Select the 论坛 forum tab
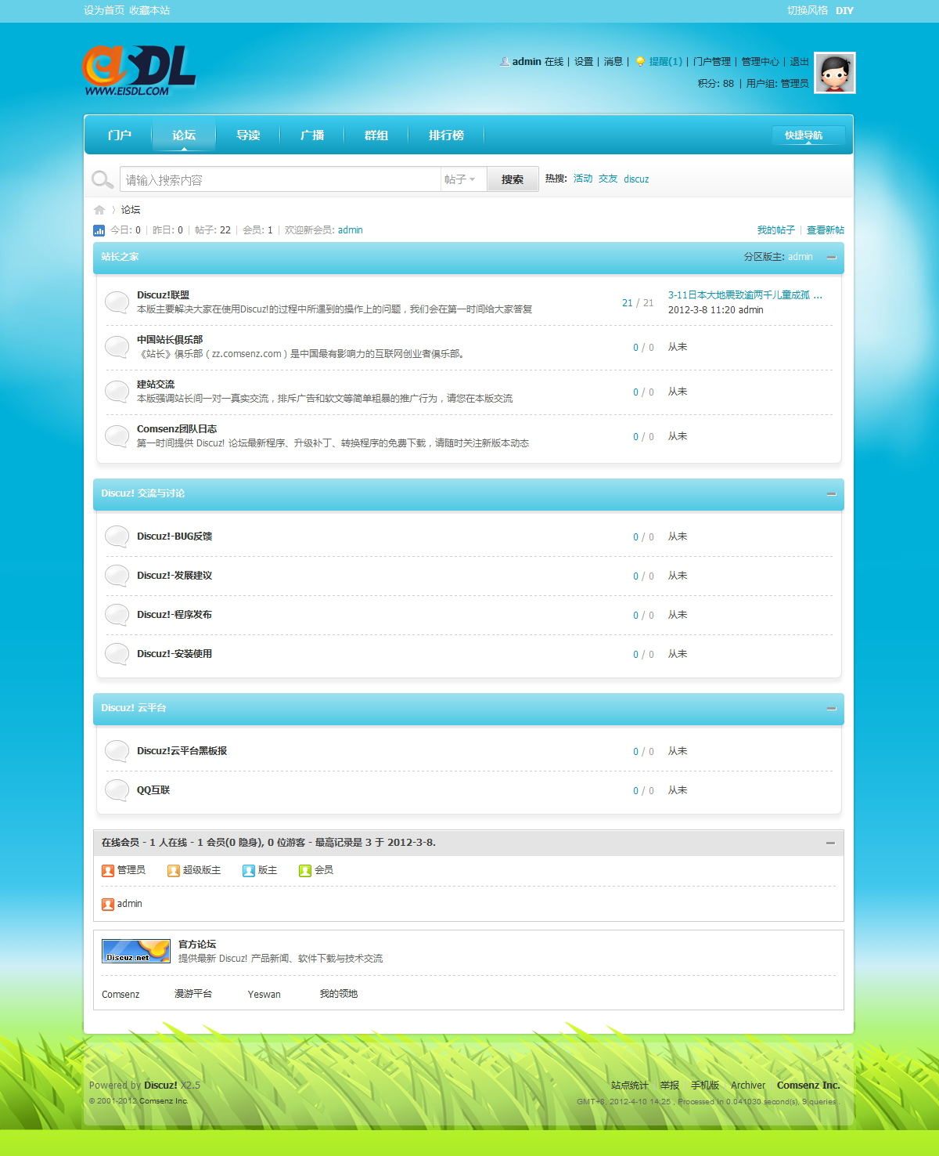 [184, 135]
